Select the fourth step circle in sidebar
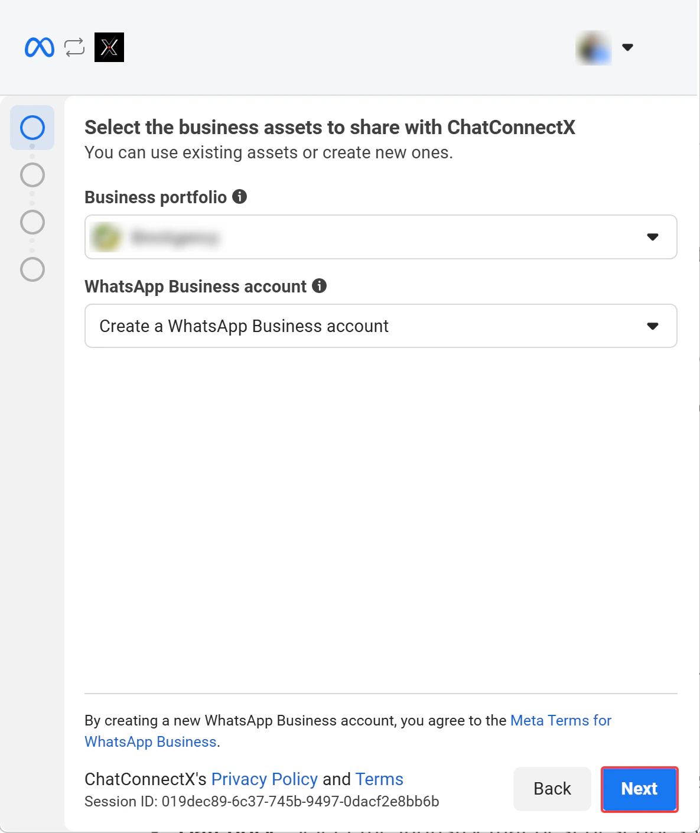This screenshot has height=833, width=700. [32, 269]
